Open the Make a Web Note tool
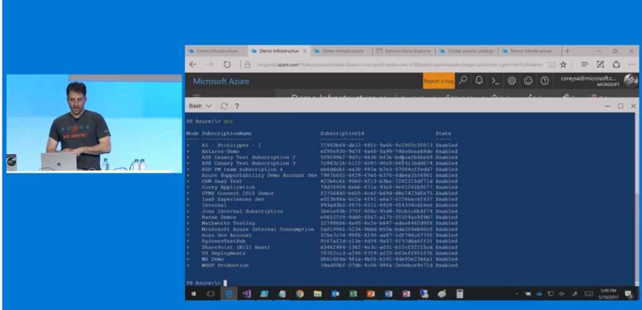 601,65
